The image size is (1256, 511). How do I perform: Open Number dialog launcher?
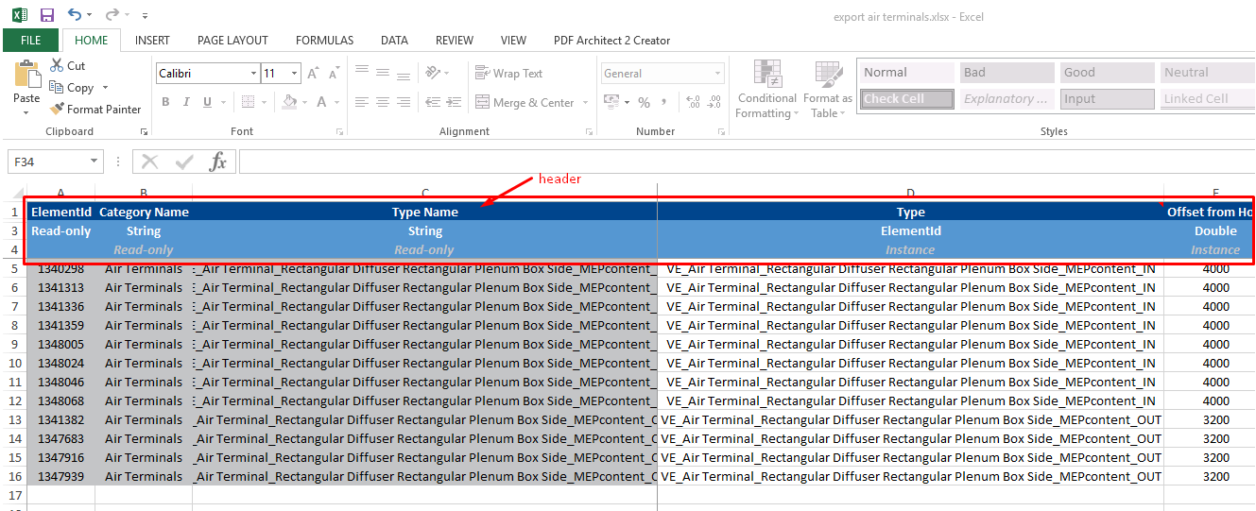tap(721, 131)
